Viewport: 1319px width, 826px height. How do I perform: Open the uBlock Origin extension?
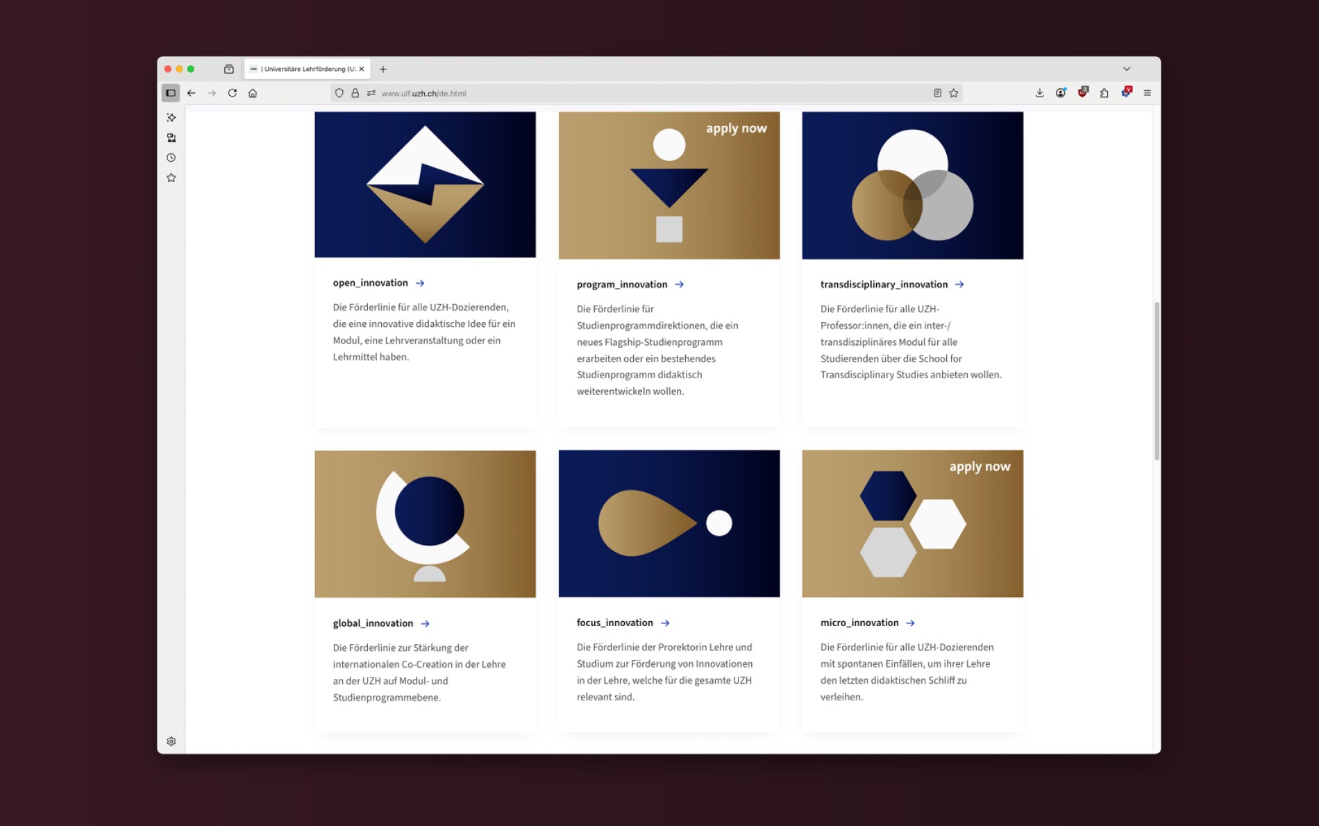(1083, 93)
